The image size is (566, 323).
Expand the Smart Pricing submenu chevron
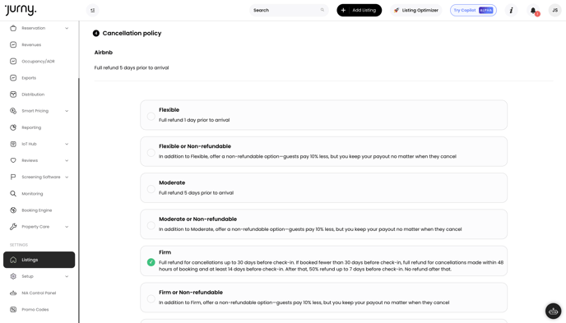coord(67,111)
